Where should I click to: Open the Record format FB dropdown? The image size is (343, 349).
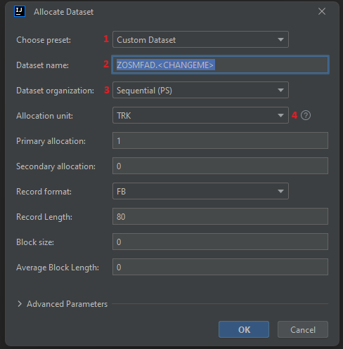pos(200,191)
